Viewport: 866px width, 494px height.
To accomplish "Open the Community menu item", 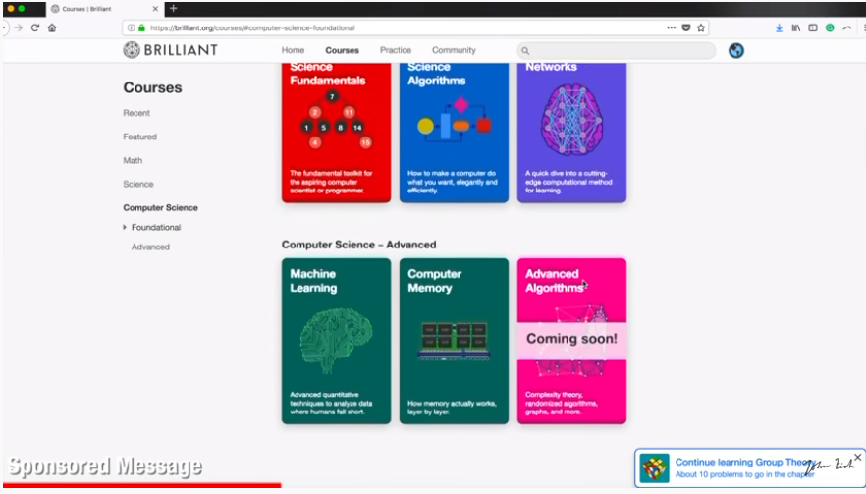I will point(454,50).
